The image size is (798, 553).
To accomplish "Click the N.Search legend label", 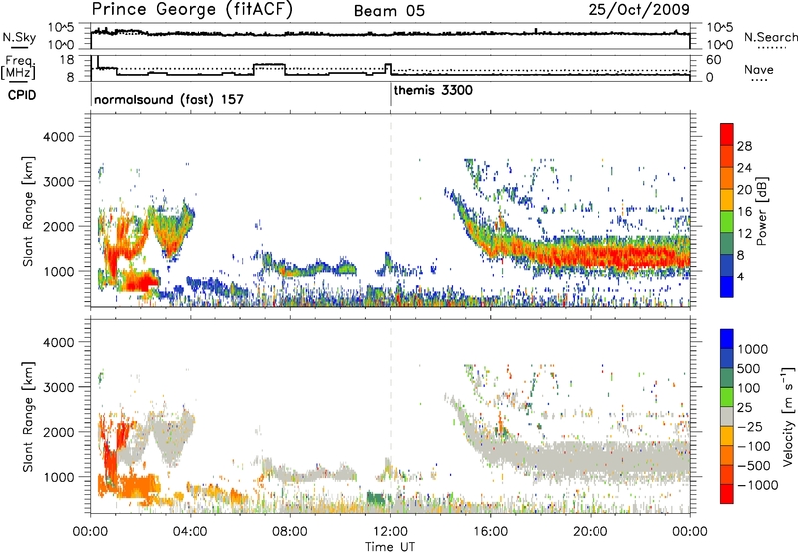I will [770, 37].
